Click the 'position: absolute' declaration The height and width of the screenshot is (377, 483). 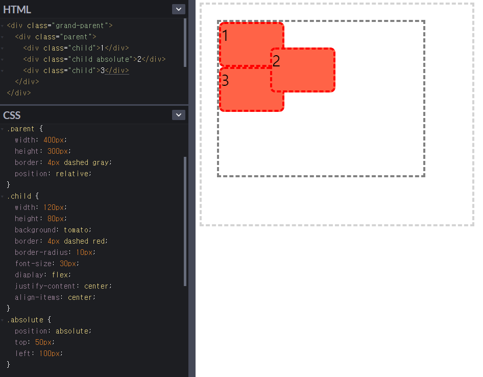(x=53, y=331)
